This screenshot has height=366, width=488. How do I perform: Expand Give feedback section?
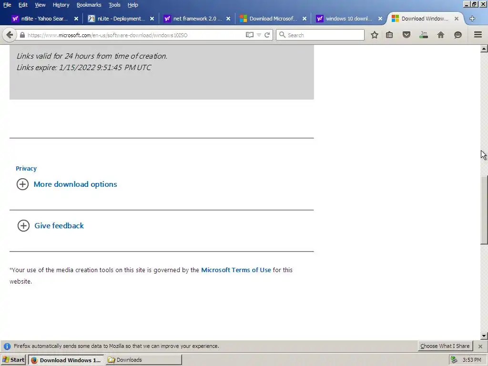click(59, 225)
